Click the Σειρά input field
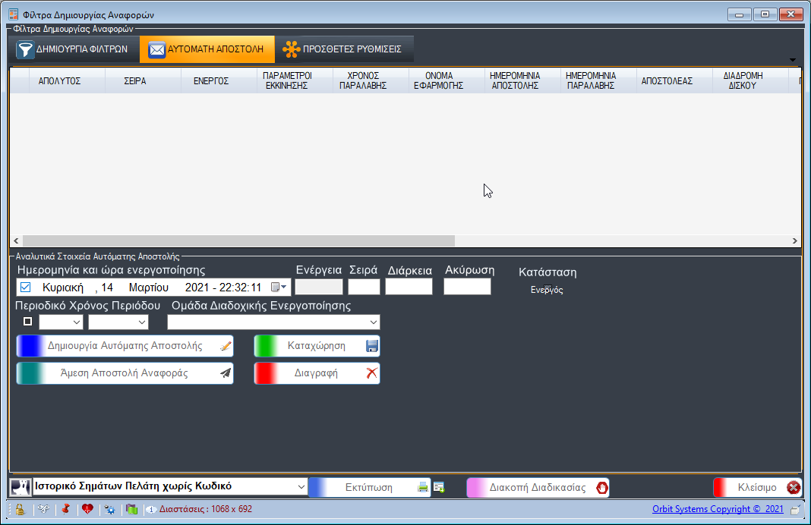The image size is (811, 525). [364, 287]
